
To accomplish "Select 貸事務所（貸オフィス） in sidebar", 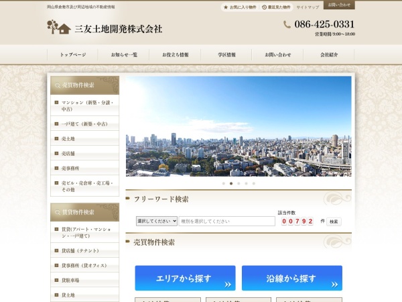I will (x=85, y=265).
